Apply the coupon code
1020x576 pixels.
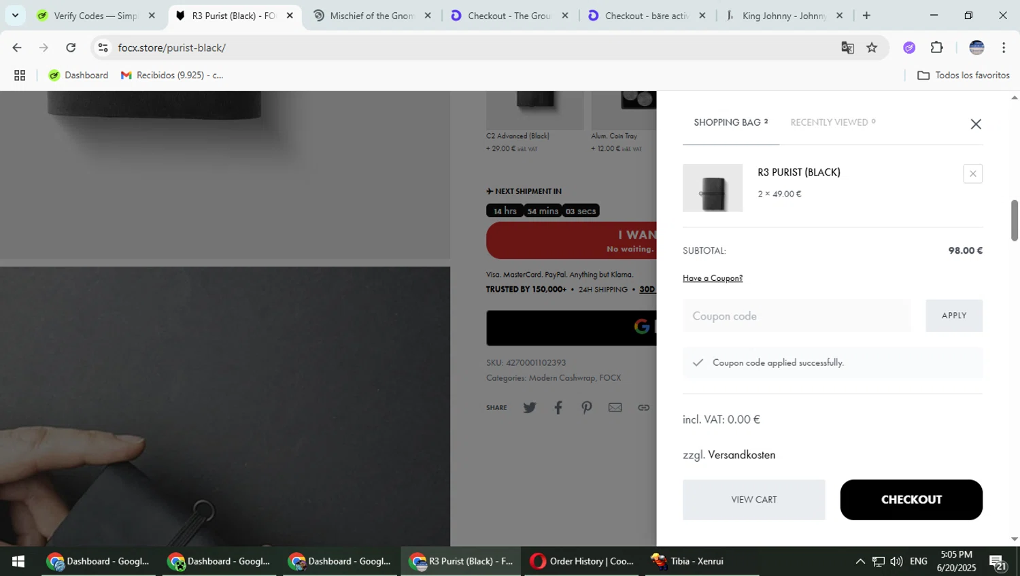click(x=954, y=316)
